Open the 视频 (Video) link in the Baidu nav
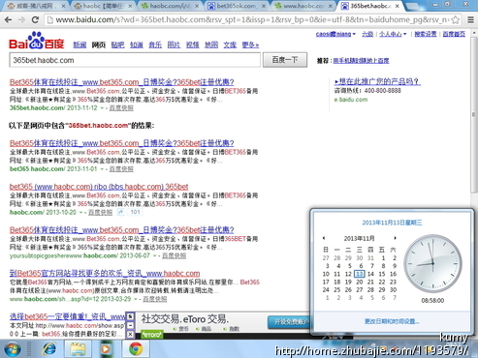Image resolution: width=478 pixels, height=358 pixels. coord(193,45)
